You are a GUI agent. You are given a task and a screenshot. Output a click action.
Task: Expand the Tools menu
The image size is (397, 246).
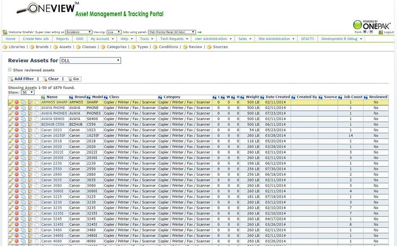[x=146, y=39]
